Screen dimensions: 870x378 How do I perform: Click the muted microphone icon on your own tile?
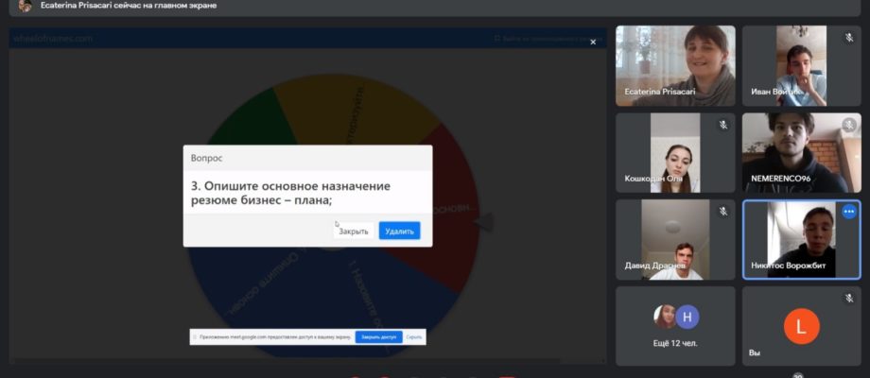(849, 299)
